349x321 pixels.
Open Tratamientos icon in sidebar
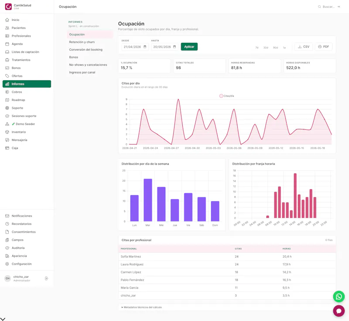click(x=7, y=60)
